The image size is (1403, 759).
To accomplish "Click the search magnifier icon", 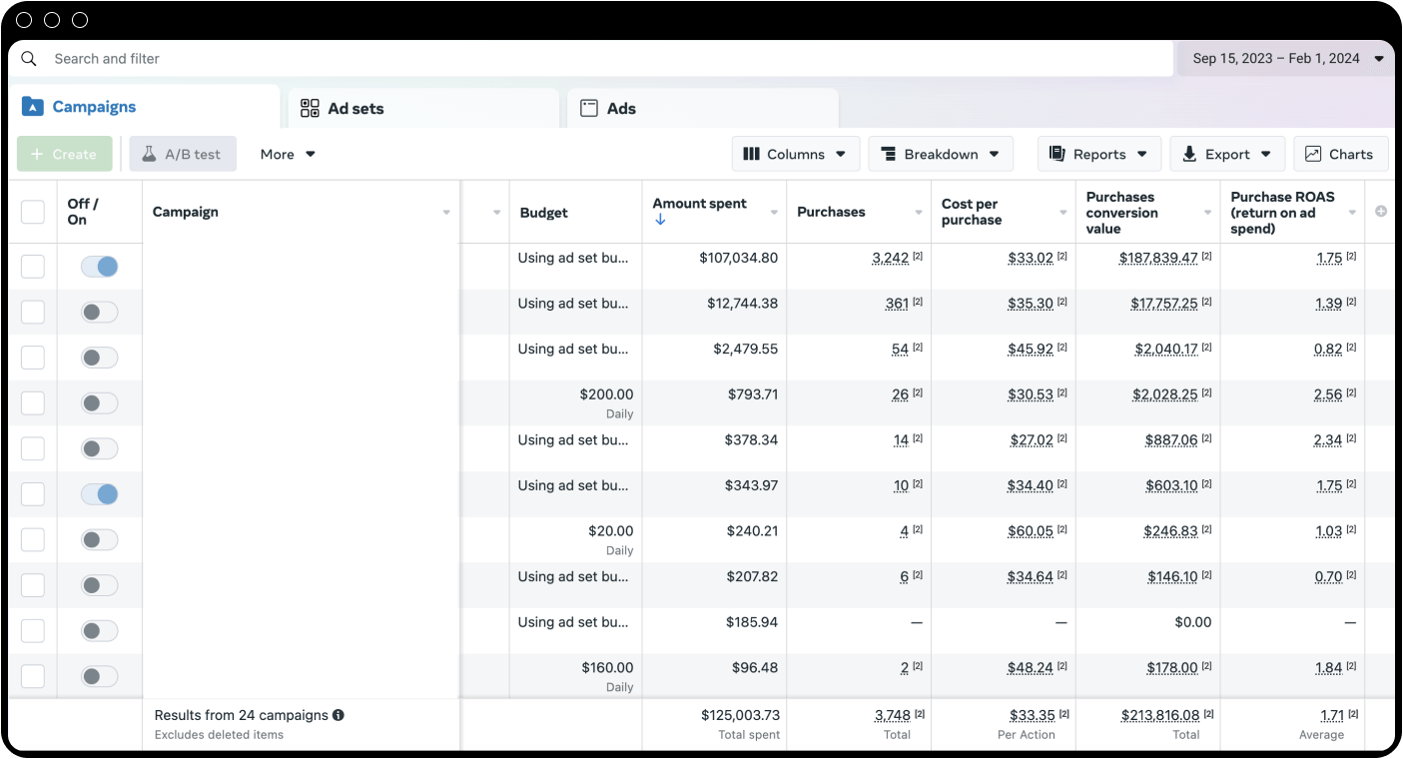I will [x=29, y=59].
